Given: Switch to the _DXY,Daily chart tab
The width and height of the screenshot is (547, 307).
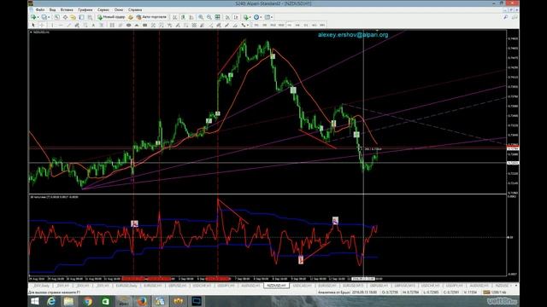Looking at the screenshot, I should point(41,286).
